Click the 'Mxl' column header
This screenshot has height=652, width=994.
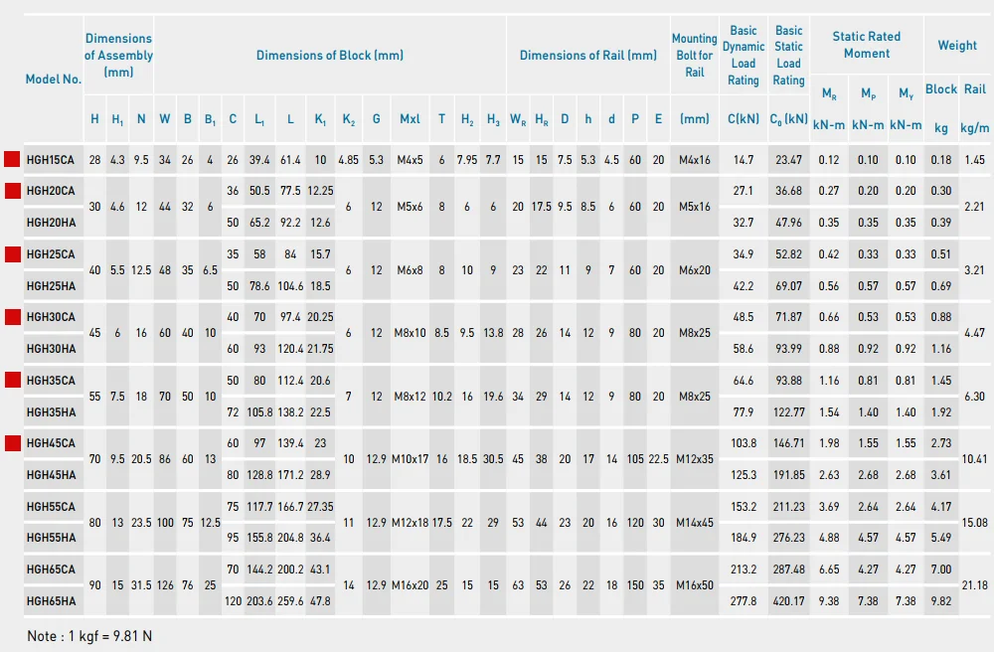click(x=410, y=118)
